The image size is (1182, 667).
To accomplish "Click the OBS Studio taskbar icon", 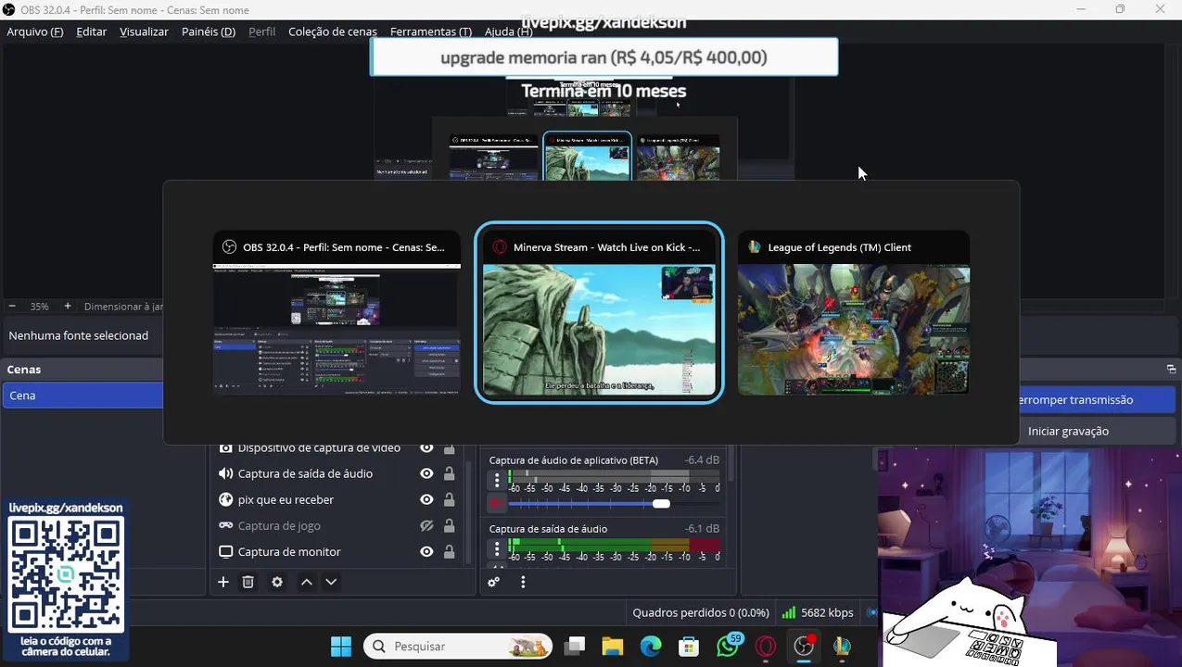I will click(x=804, y=646).
